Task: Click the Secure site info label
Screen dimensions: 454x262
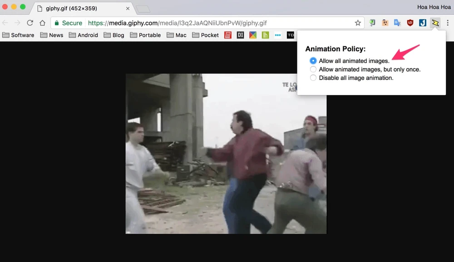Action: tap(68, 23)
